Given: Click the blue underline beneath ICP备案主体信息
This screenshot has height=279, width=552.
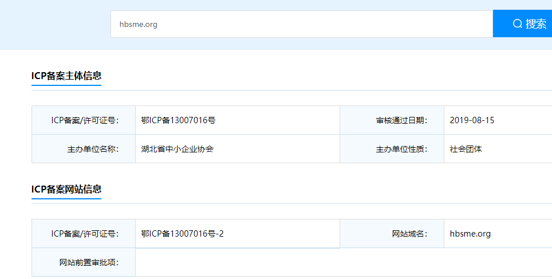Looking at the screenshot, I should (66, 85).
